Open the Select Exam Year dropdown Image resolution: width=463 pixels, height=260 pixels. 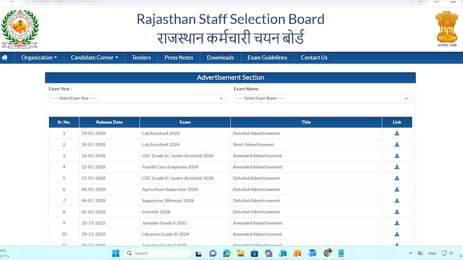138,99
